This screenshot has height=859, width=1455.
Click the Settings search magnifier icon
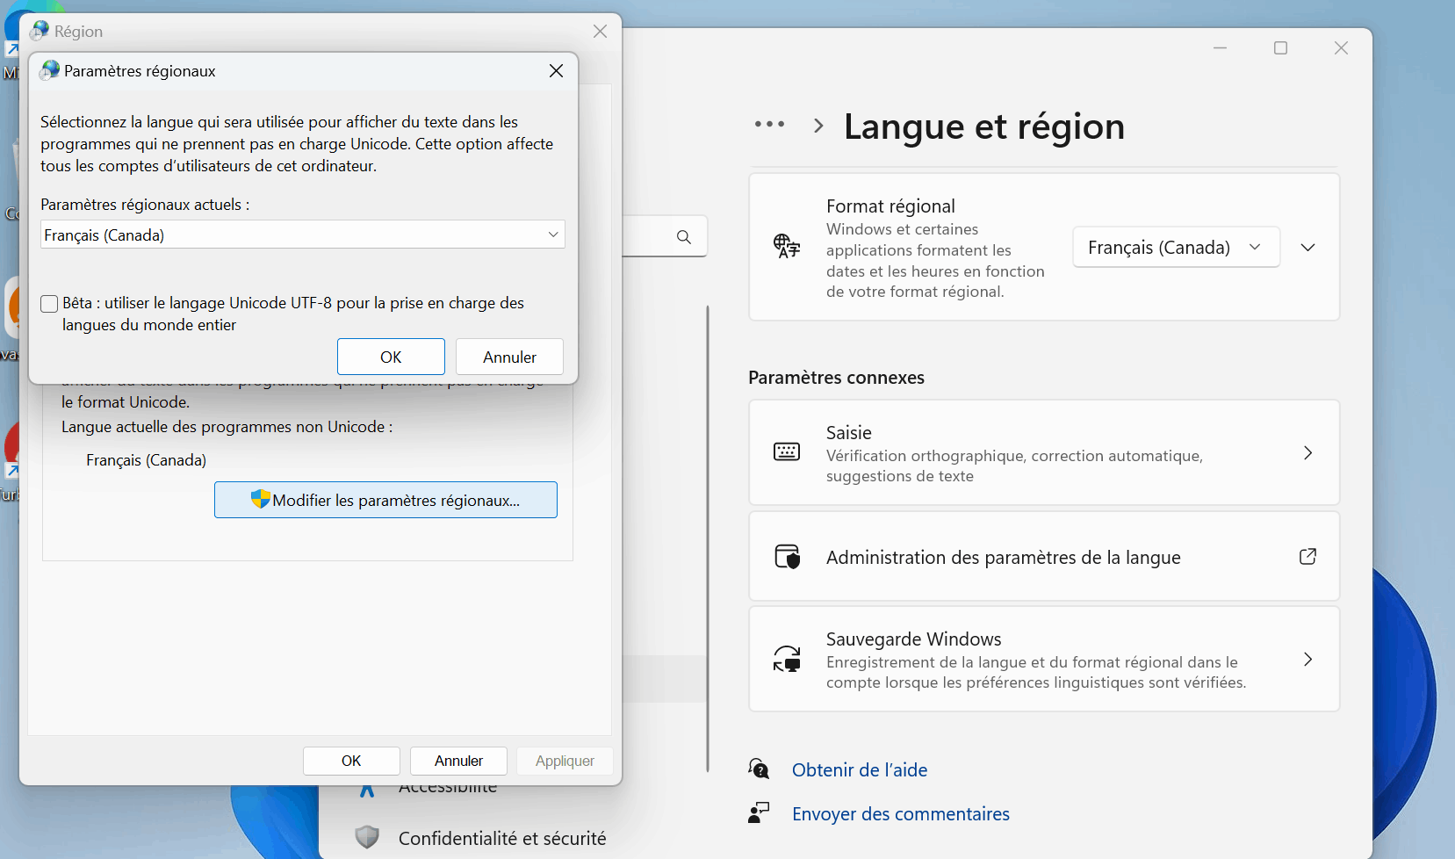pyautogui.click(x=684, y=237)
